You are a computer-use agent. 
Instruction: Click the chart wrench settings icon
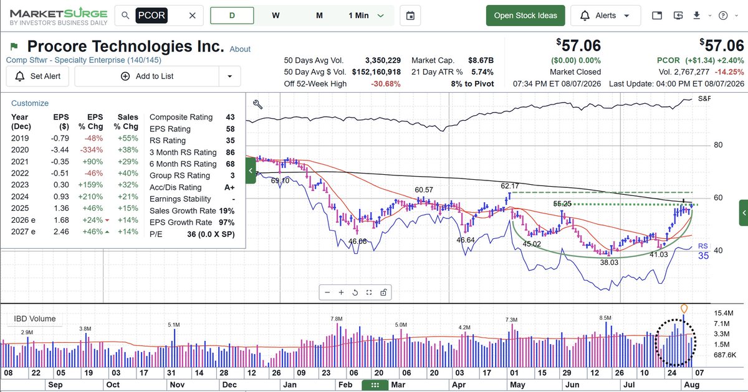[x=257, y=105]
